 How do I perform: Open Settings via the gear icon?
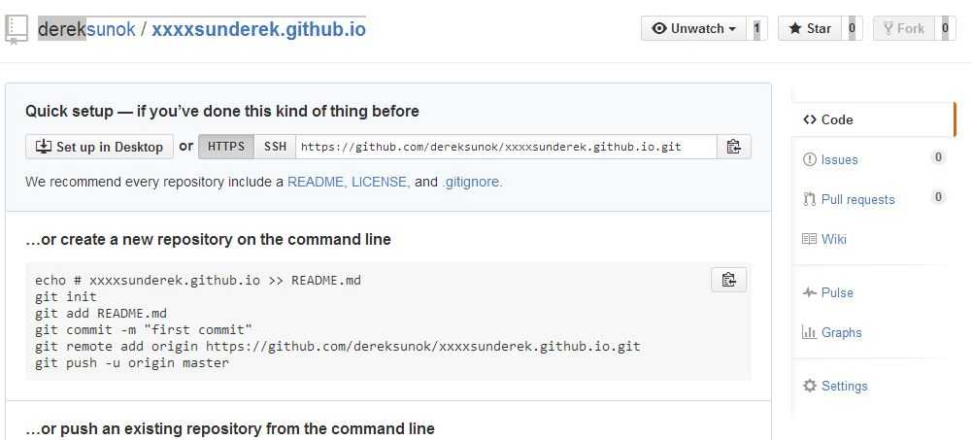810,386
